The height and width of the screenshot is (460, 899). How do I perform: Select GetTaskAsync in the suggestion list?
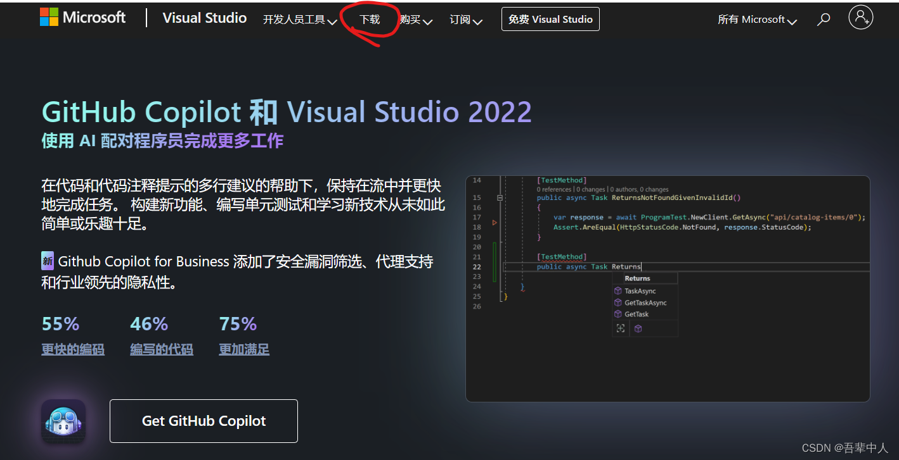point(645,302)
